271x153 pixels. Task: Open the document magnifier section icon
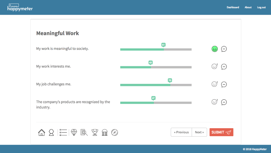[x=84, y=132]
